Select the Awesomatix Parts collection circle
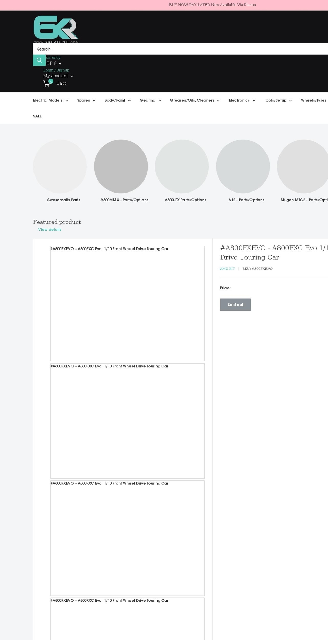The image size is (328, 640). pos(60,166)
